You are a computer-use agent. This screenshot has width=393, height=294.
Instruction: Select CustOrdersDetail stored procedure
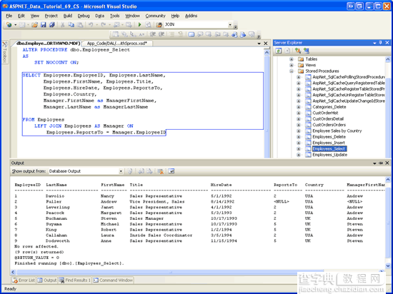[x=328, y=119]
